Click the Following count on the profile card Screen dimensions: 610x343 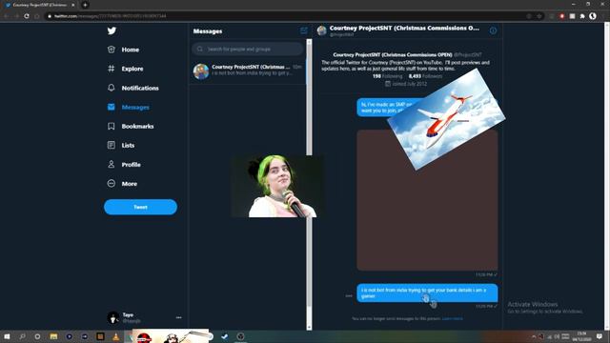click(x=388, y=76)
